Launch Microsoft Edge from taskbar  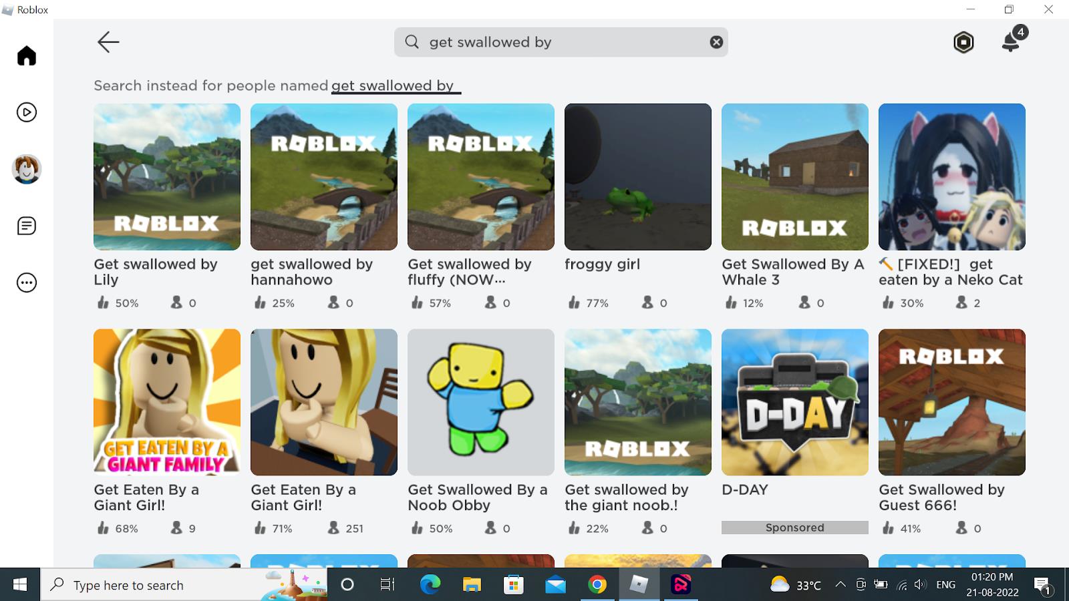coord(430,585)
